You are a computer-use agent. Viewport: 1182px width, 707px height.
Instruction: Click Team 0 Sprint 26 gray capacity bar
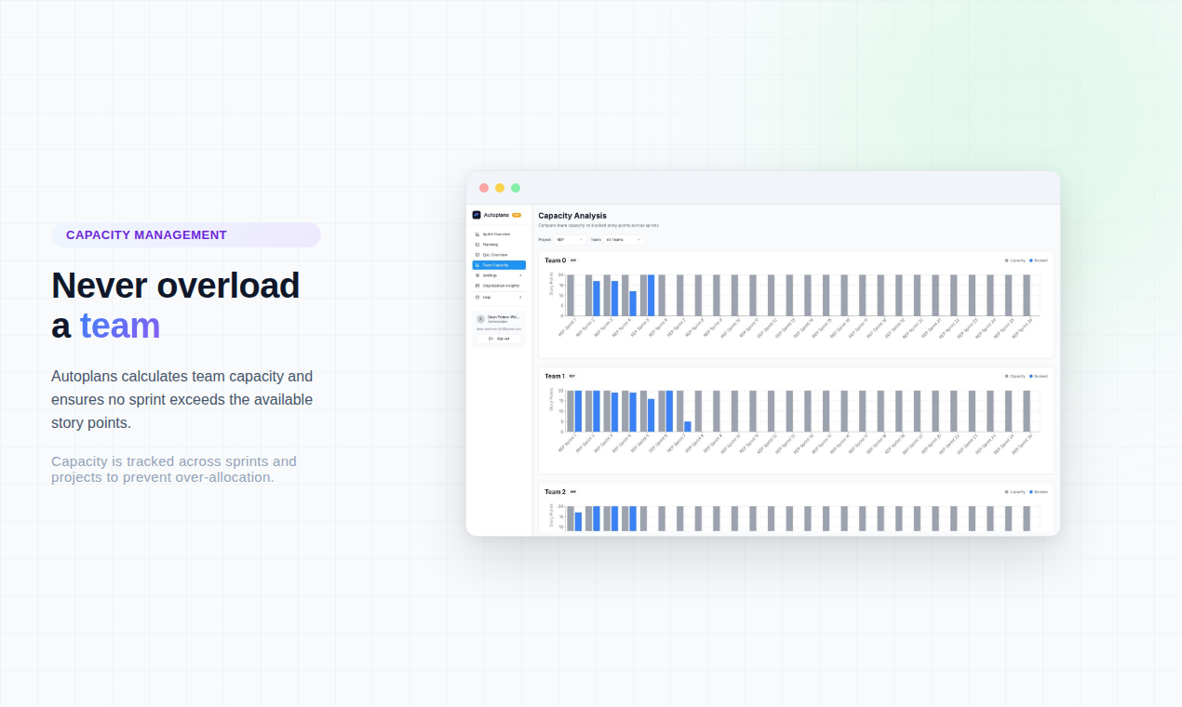point(1027,295)
